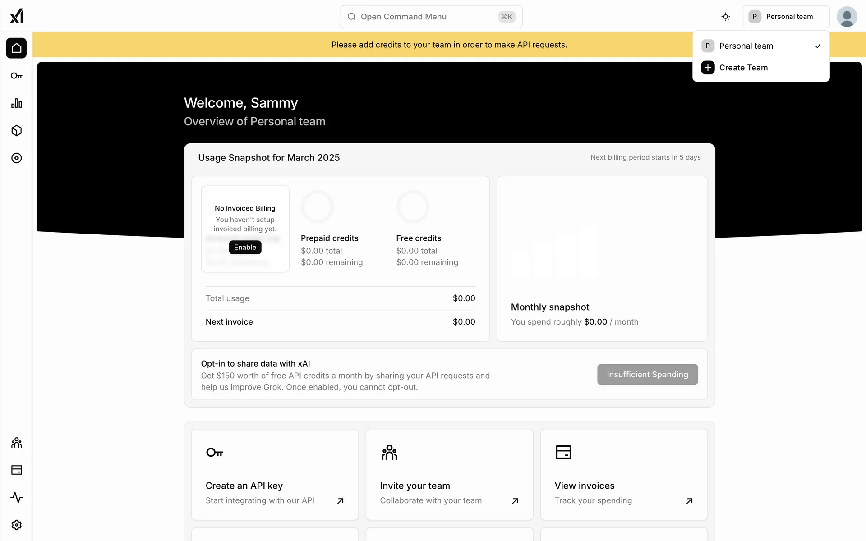The width and height of the screenshot is (866, 541).
Task: Click the xAI logo in top-left
Action: point(16,16)
